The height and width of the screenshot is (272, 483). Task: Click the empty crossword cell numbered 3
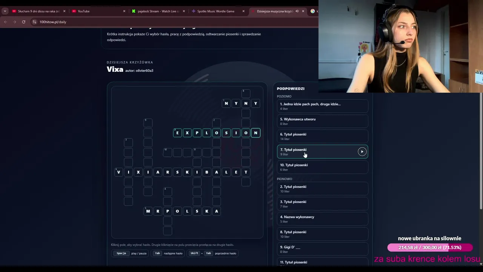[128, 142]
